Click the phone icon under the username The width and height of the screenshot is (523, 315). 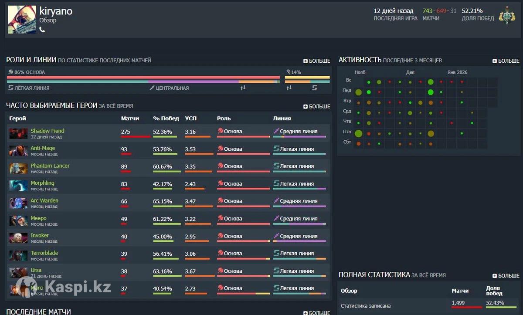[42, 30]
